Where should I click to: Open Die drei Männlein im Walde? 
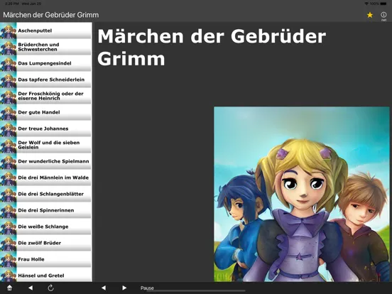pyautogui.click(x=46, y=178)
